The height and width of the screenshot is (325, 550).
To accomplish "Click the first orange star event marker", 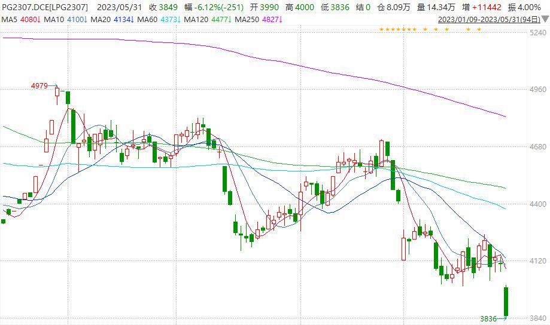I will coord(382,29).
